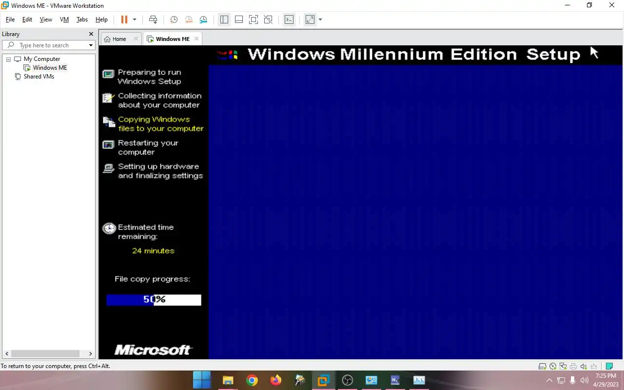Open the Help menu
Screen dimensions: 624x390
click(x=101, y=19)
